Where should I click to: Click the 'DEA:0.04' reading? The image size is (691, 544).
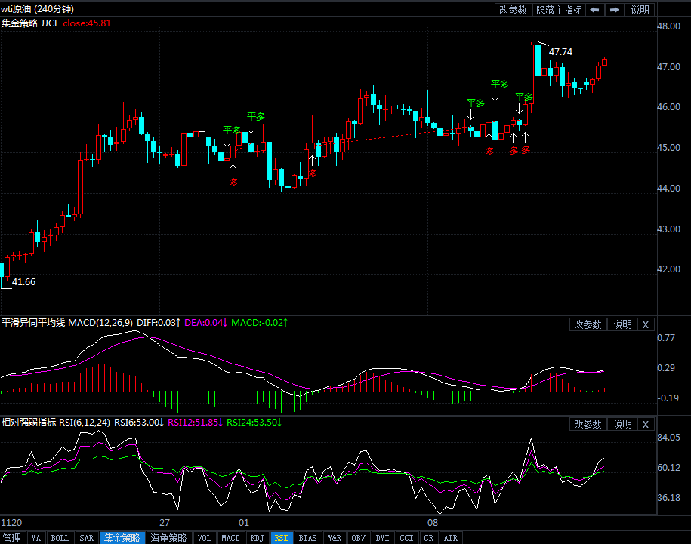pos(206,323)
